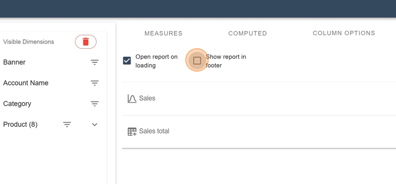Enable Show report in footer checkbox

(197, 60)
